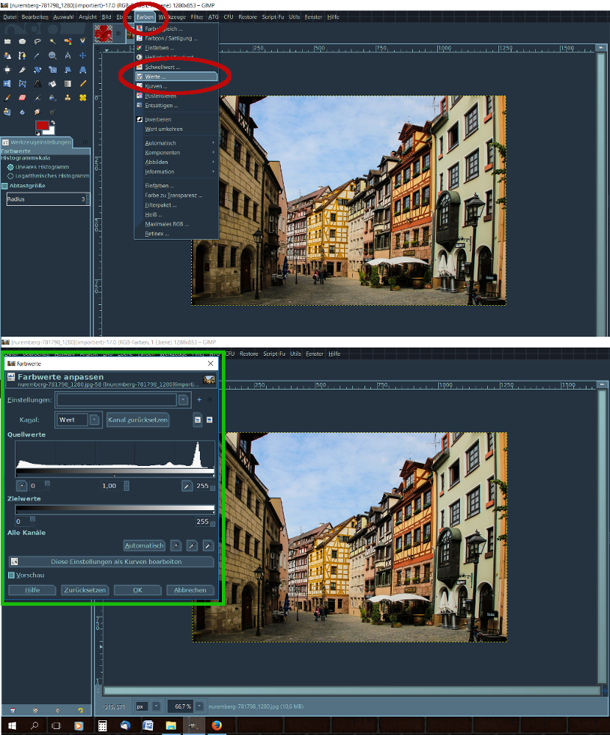The height and width of the screenshot is (735, 610).
Task: Toggle the Vorschau preview checkbox
Action: [x=11, y=575]
